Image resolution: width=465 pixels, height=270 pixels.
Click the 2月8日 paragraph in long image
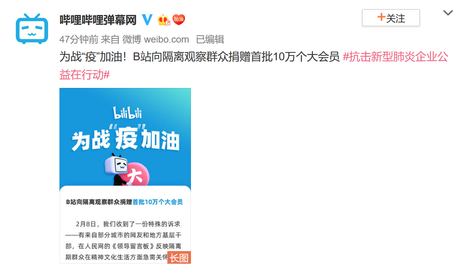pos(123,240)
